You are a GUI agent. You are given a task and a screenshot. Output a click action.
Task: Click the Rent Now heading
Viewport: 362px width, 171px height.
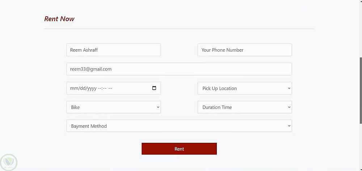[x=59, y=19]
